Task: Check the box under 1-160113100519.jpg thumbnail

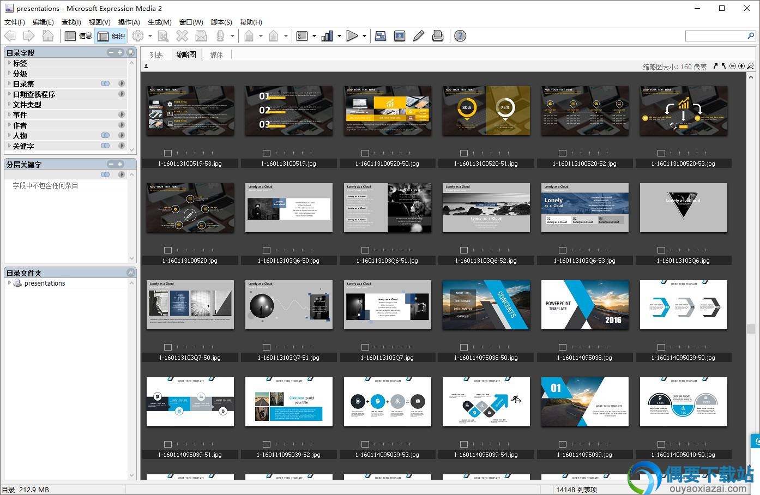Action: 267,153
